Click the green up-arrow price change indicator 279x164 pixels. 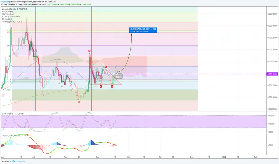pos(28,4)
